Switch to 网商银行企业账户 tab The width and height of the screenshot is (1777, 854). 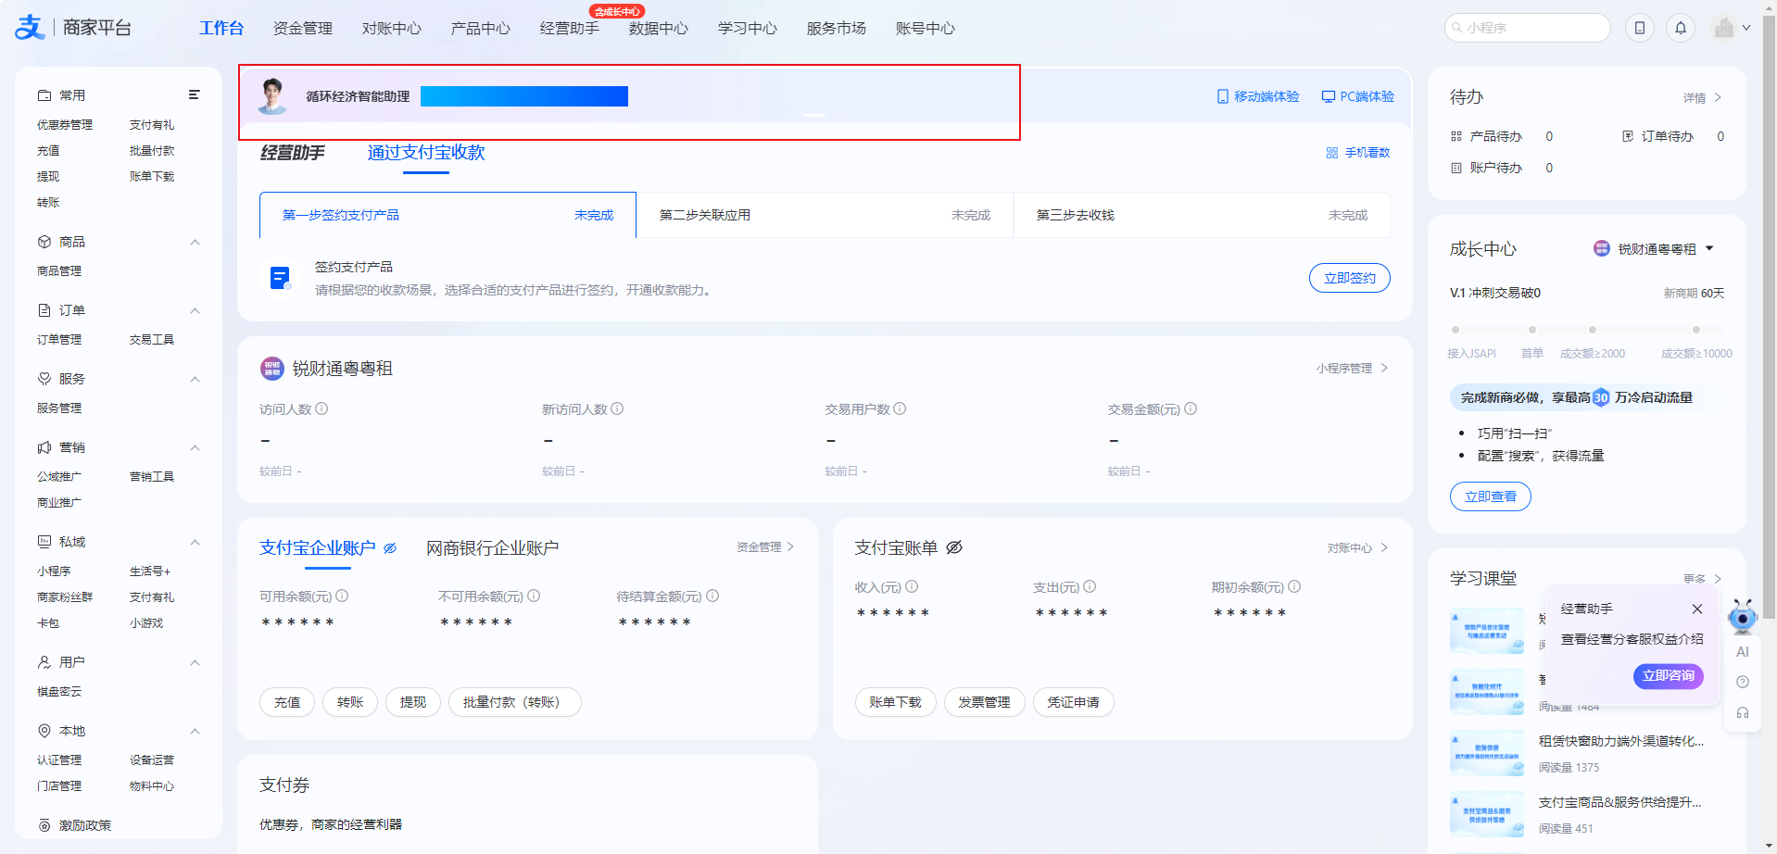tap(492, 547)
